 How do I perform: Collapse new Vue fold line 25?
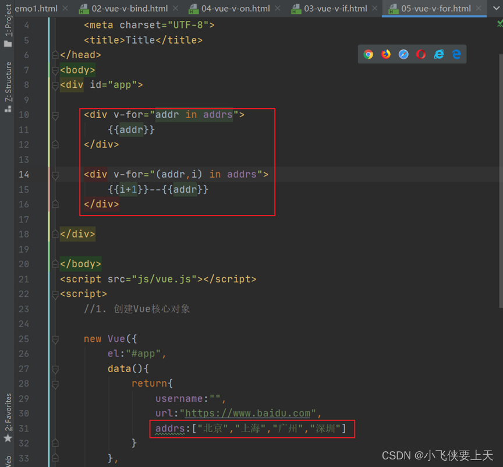point(55,339)
